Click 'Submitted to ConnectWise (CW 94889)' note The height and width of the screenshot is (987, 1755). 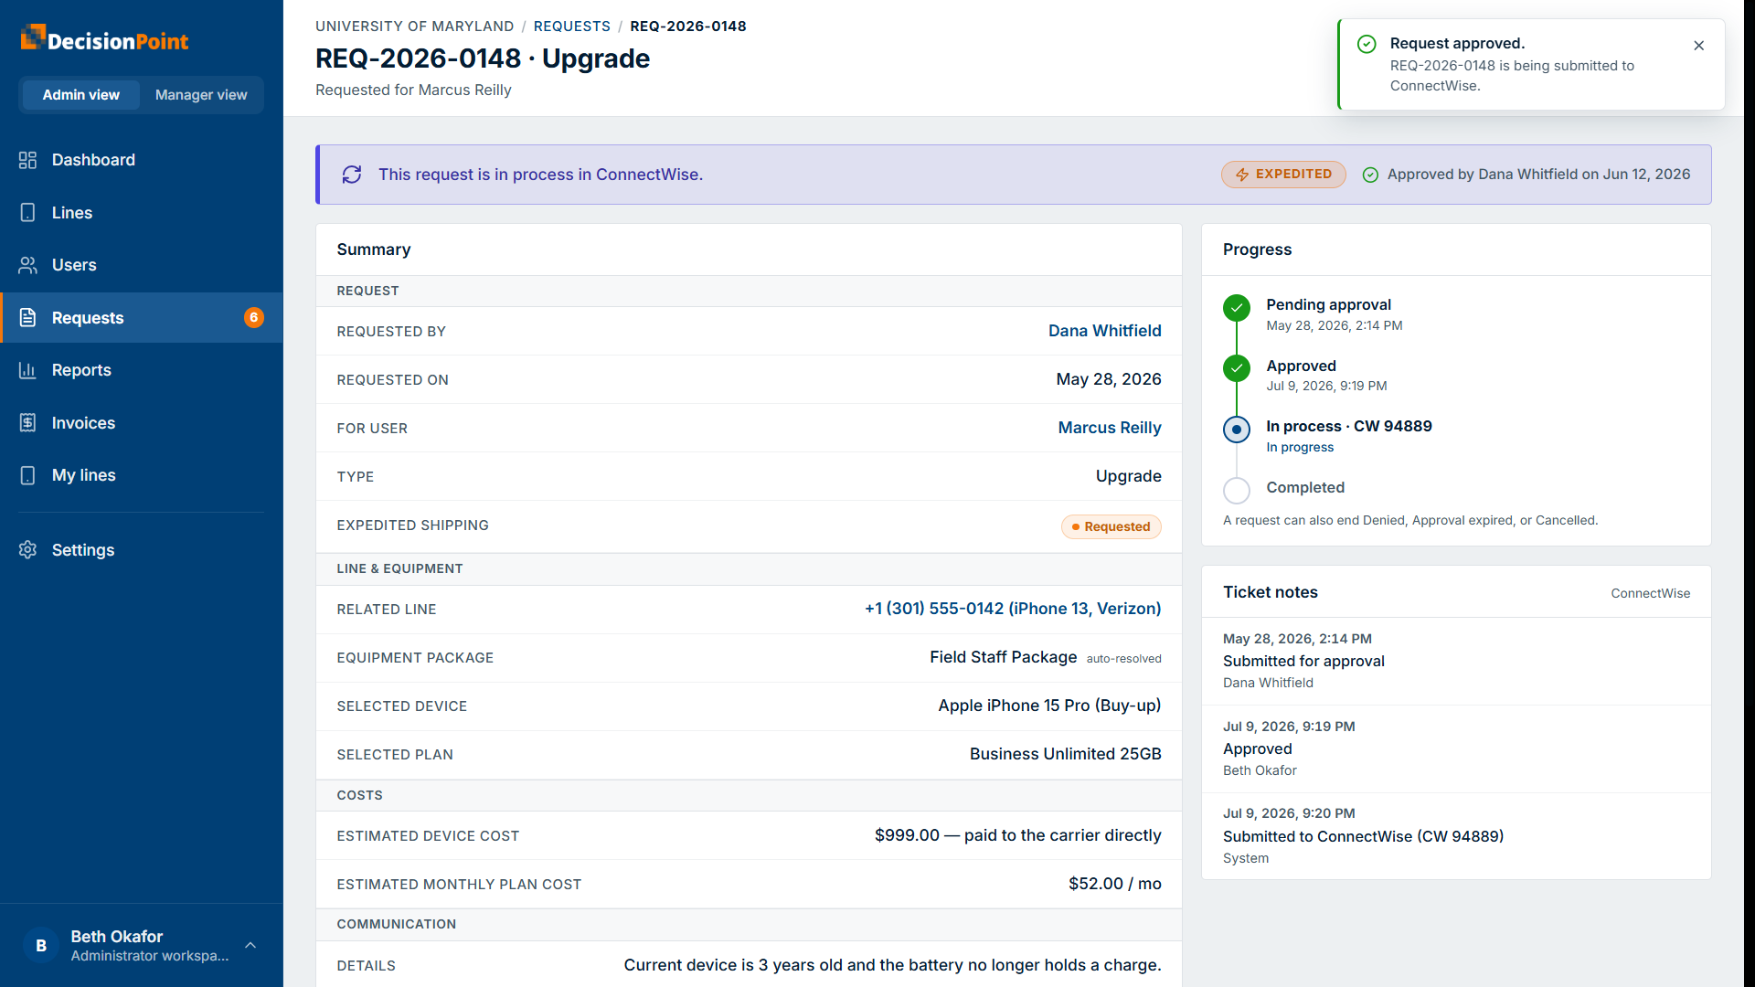point(1363,836)
